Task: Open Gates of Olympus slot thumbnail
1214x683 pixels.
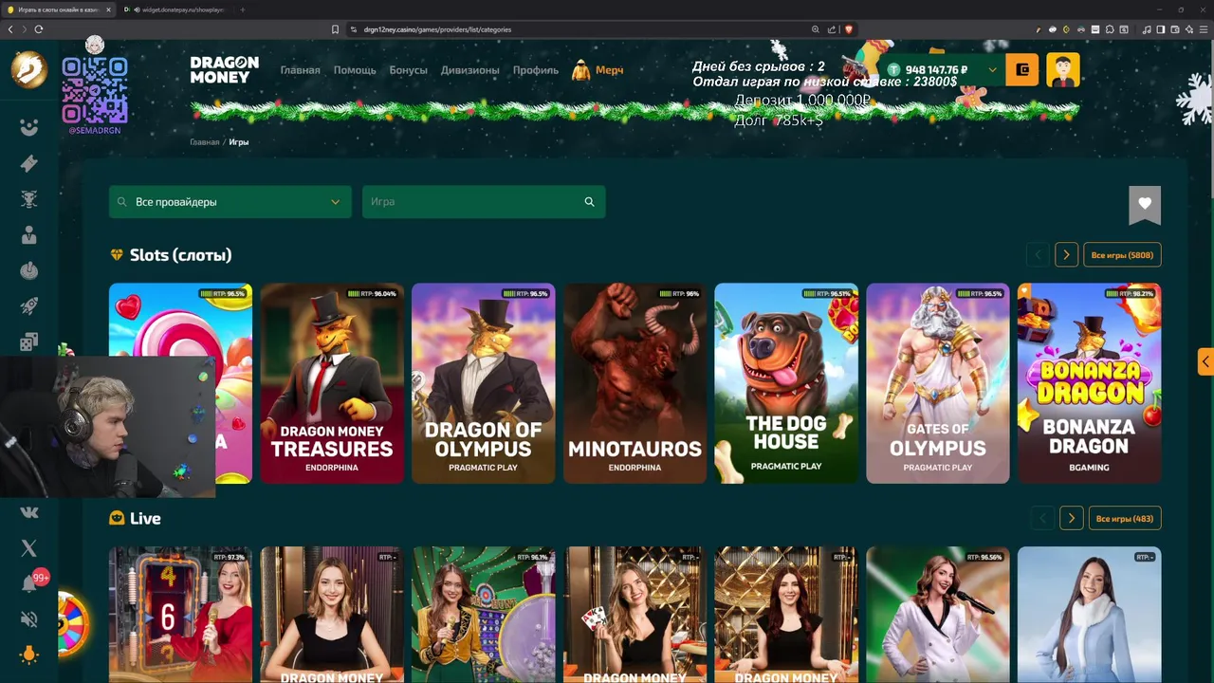Action: pos(938,383)
